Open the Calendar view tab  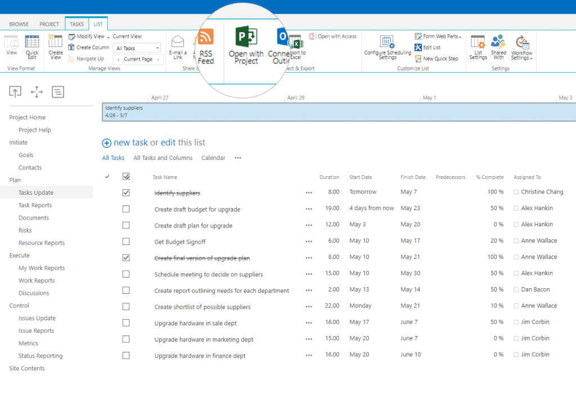pyautogui.click(x=213, y=158)
